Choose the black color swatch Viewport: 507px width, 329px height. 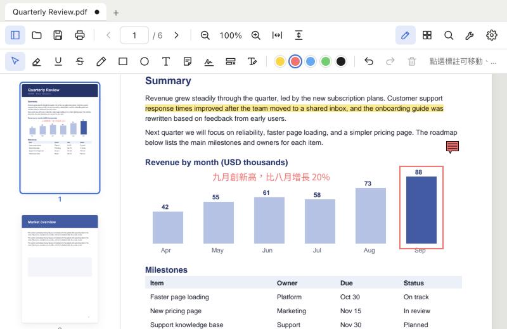[341, 61]
